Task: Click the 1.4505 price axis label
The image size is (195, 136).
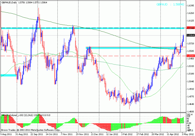Action: coord(191,111)
